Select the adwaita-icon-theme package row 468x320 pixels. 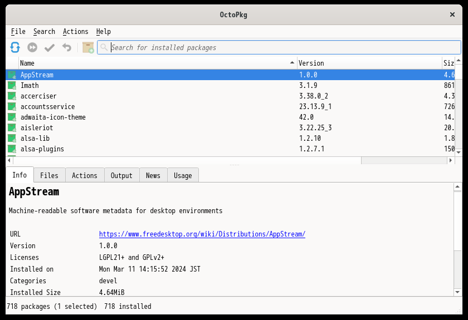click(230, 117)
